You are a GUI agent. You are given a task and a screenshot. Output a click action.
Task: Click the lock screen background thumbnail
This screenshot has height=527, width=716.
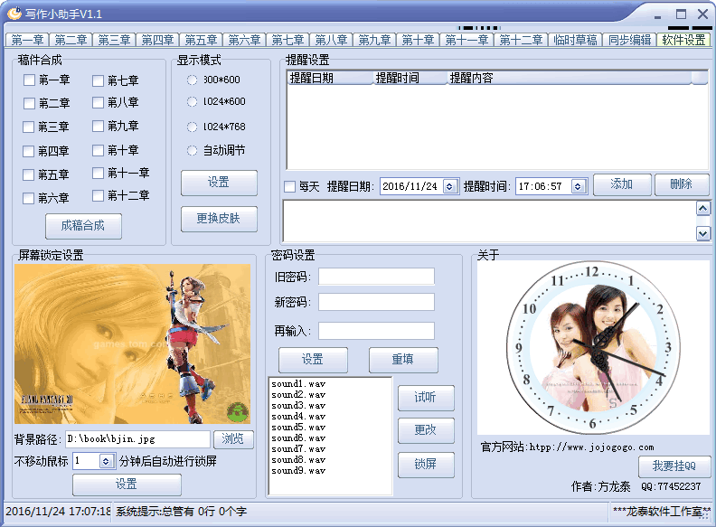pyautogui.click(x=132, y=344)
